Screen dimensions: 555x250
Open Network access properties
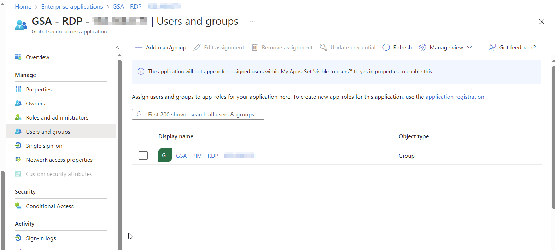pyautogui.click(x=61, y=160)
